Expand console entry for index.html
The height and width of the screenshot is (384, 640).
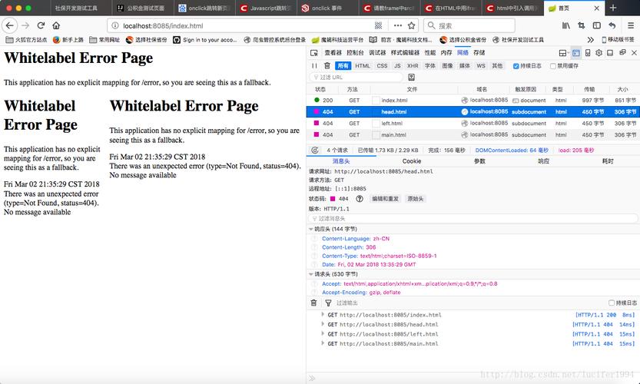click(323, 315)
